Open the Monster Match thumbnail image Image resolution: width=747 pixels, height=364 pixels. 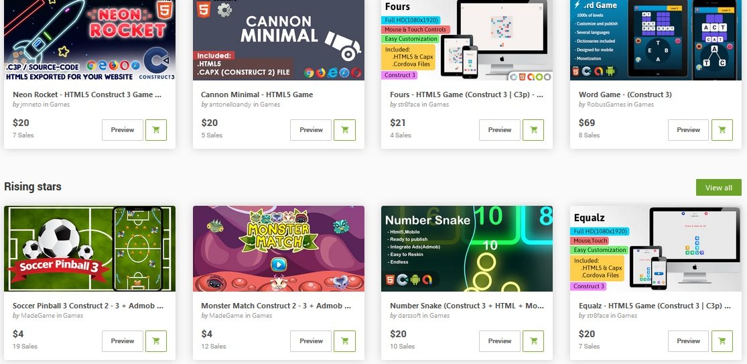pyautogui.click(x=278, y=248)
